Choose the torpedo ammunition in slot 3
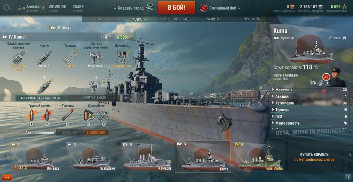This screenshot has height=182, width=353. (68, 115)
